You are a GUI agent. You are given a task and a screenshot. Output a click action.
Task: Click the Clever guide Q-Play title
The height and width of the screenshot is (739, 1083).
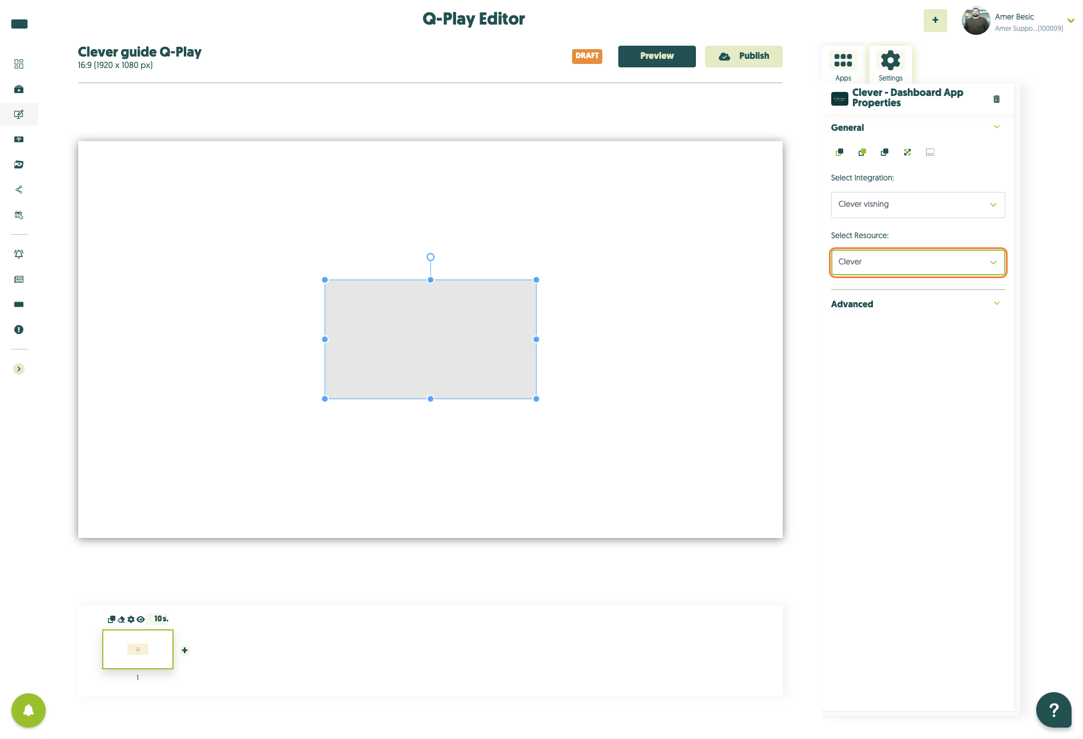point(140,52)
